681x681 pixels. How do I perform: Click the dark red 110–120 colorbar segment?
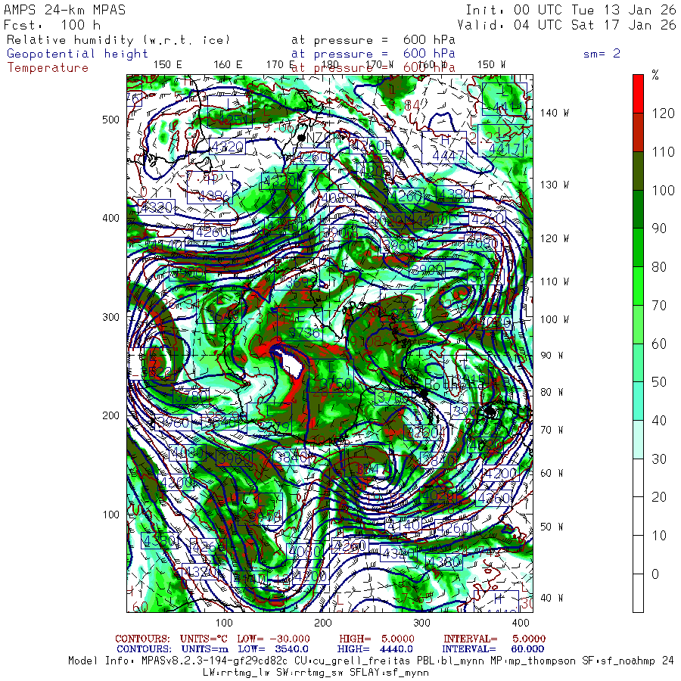click(638, 132)
